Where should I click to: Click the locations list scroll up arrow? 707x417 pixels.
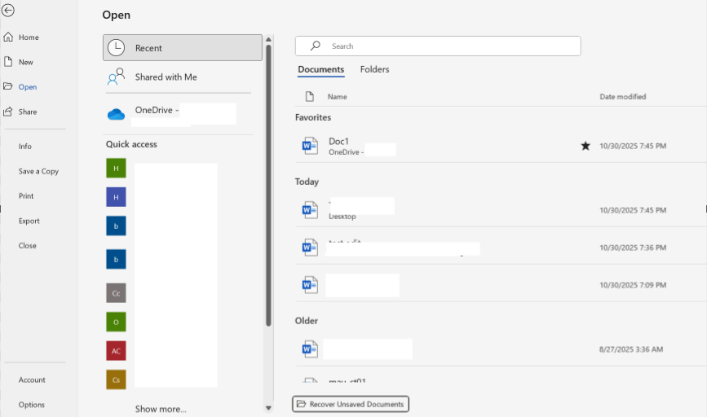pos(269,40)
